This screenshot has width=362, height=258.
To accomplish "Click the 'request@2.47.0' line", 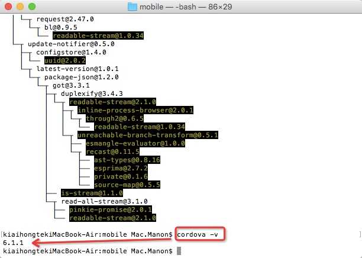I will pyautogui.click(x=65, y=19).
